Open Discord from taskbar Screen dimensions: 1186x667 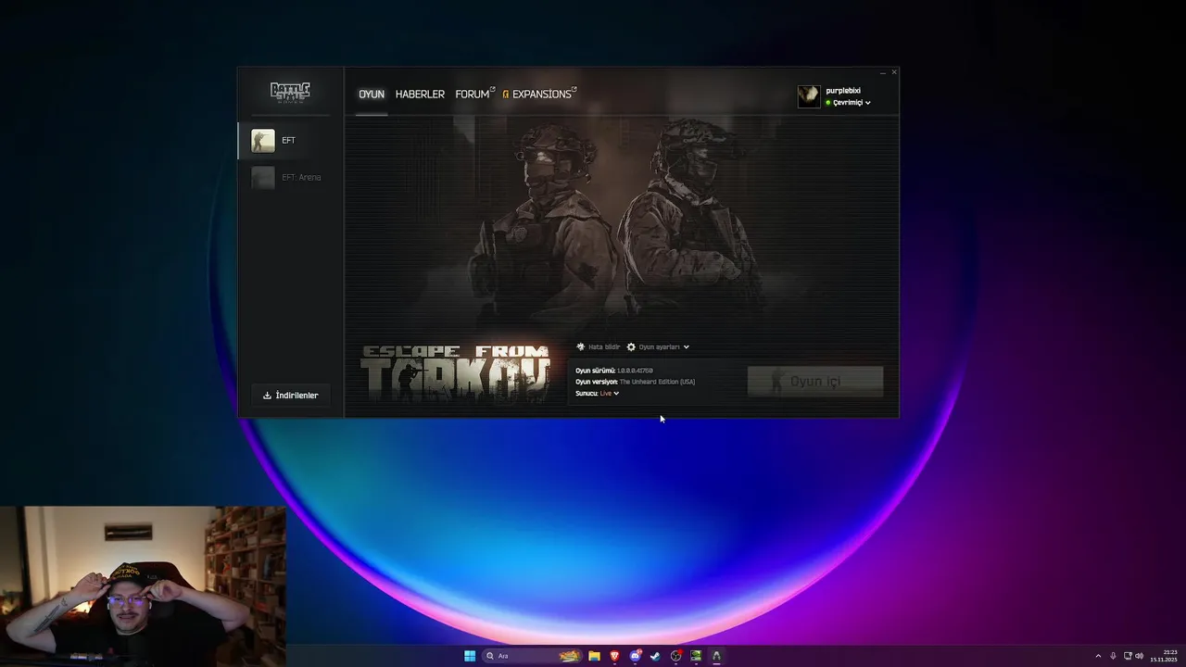click(x=635, y=656)
